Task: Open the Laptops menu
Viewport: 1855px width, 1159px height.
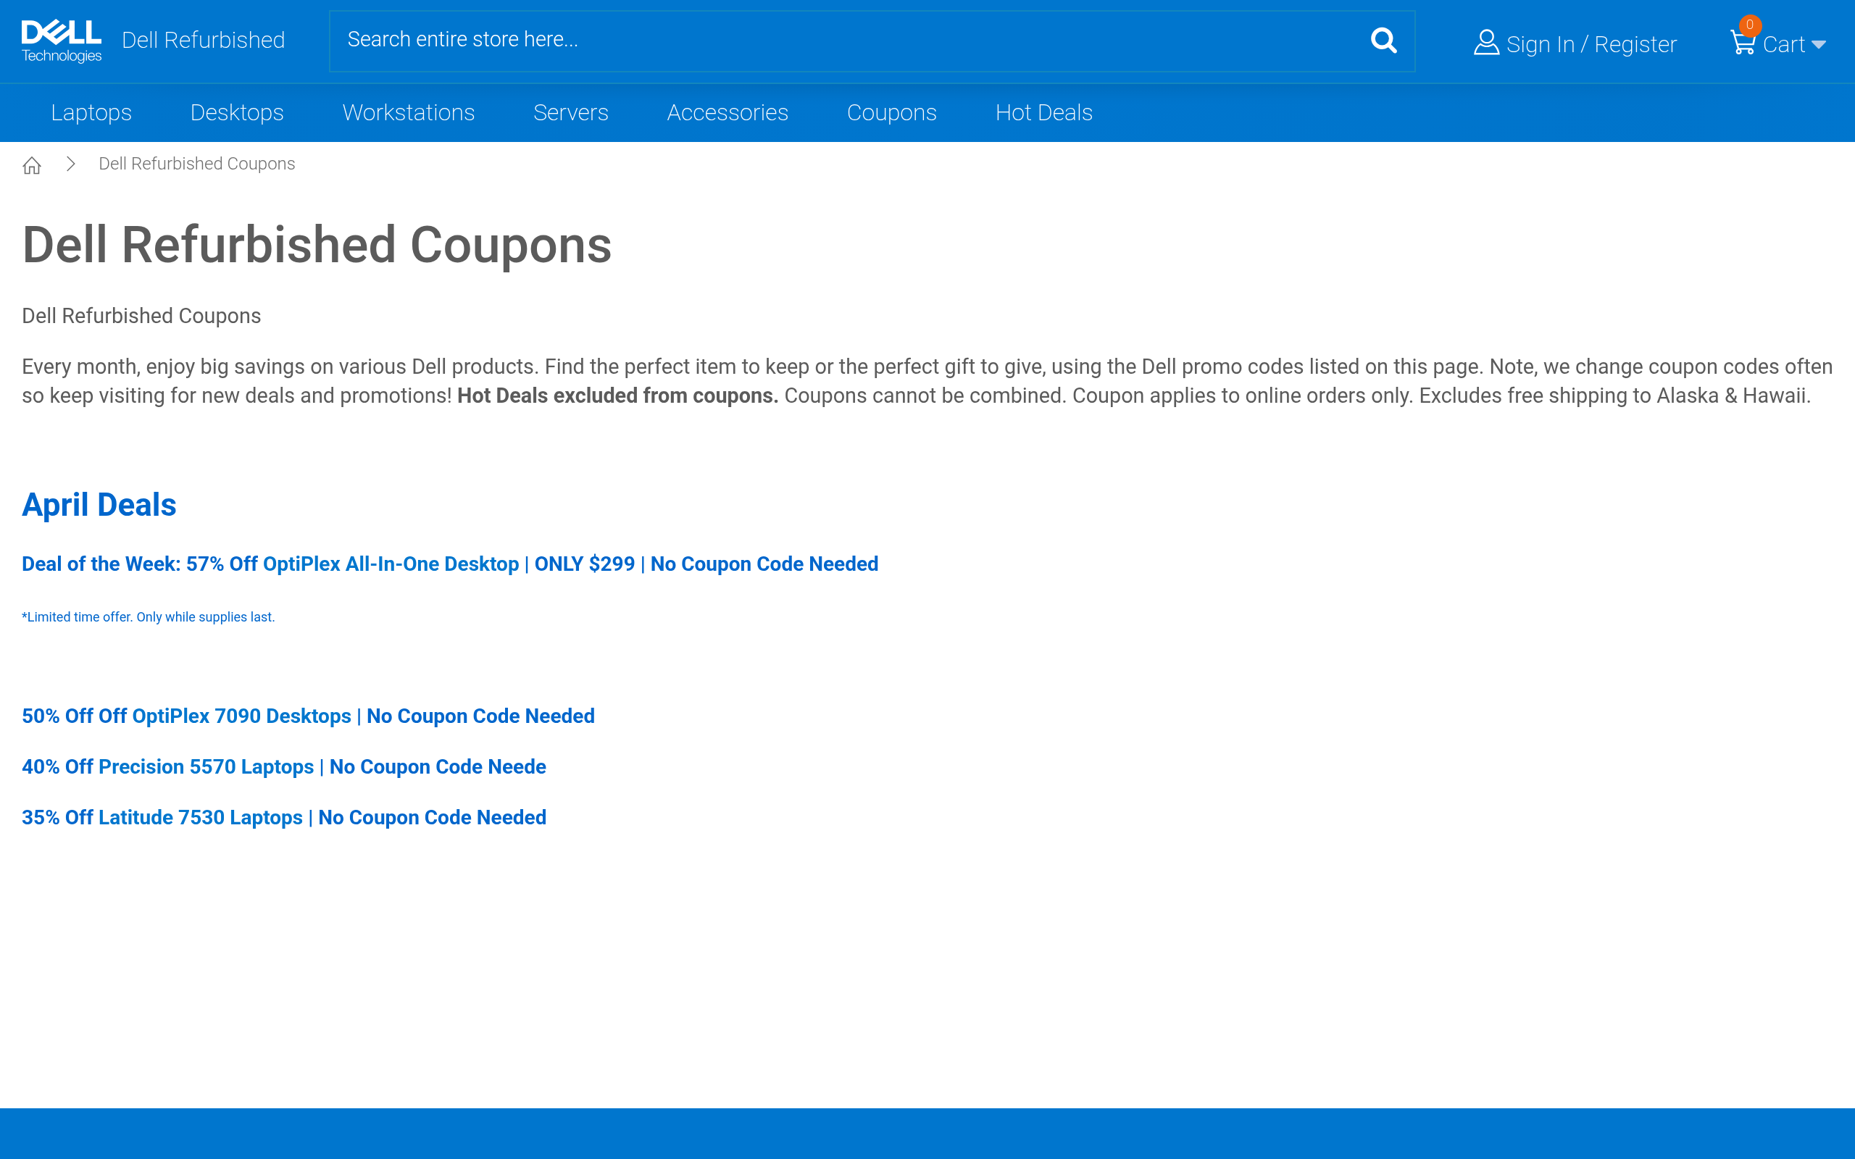Action: [91, 113]
